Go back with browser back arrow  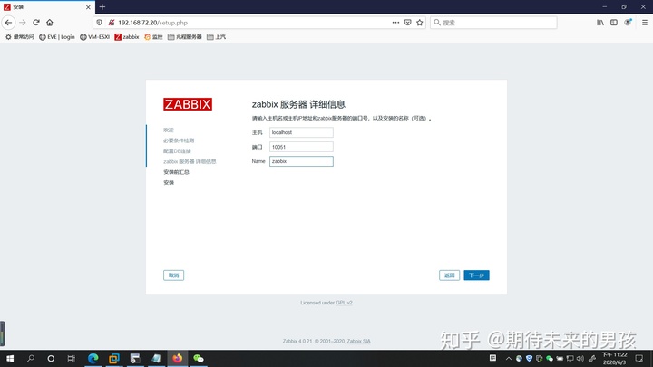pyautogui.click(x=9, y=23)
